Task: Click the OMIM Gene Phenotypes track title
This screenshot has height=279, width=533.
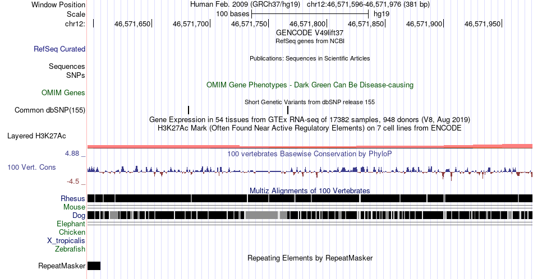Action: coord(310,85)
